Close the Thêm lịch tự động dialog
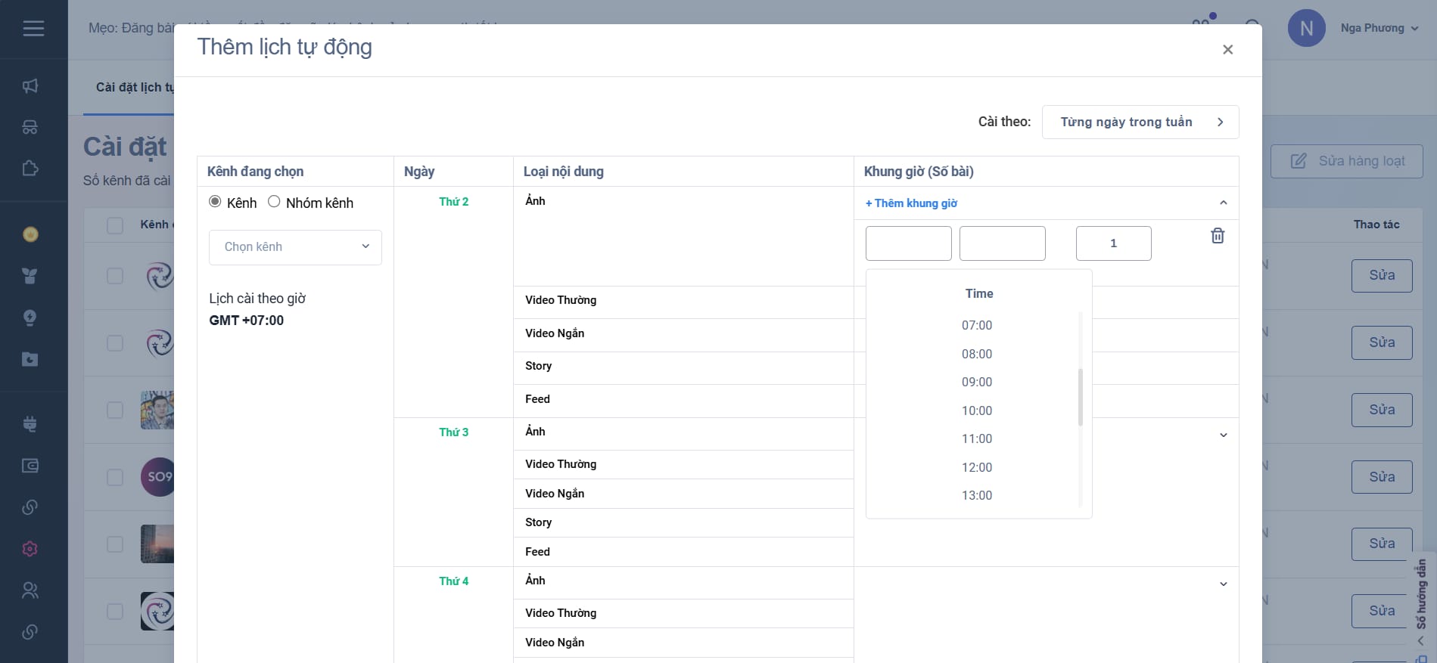Image resolution: width=1437 pixels, height=663 pixels. (1227, 50)
